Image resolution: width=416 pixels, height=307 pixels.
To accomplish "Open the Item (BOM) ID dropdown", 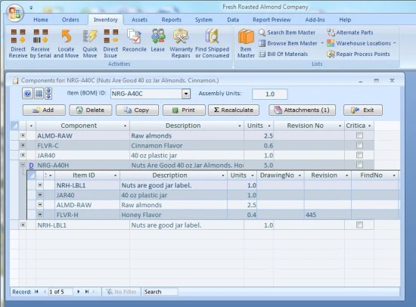I will (186, 94).
